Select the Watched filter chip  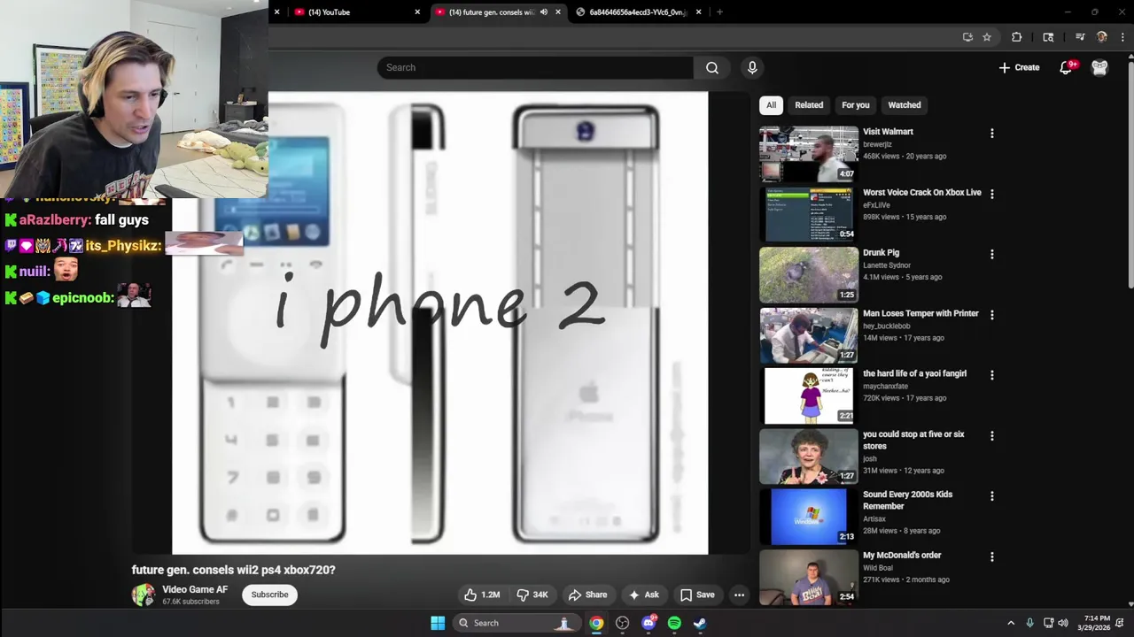pyautogui.click(x=905, y=104)
